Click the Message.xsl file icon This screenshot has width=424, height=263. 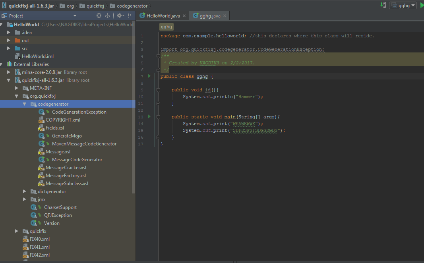41,152
